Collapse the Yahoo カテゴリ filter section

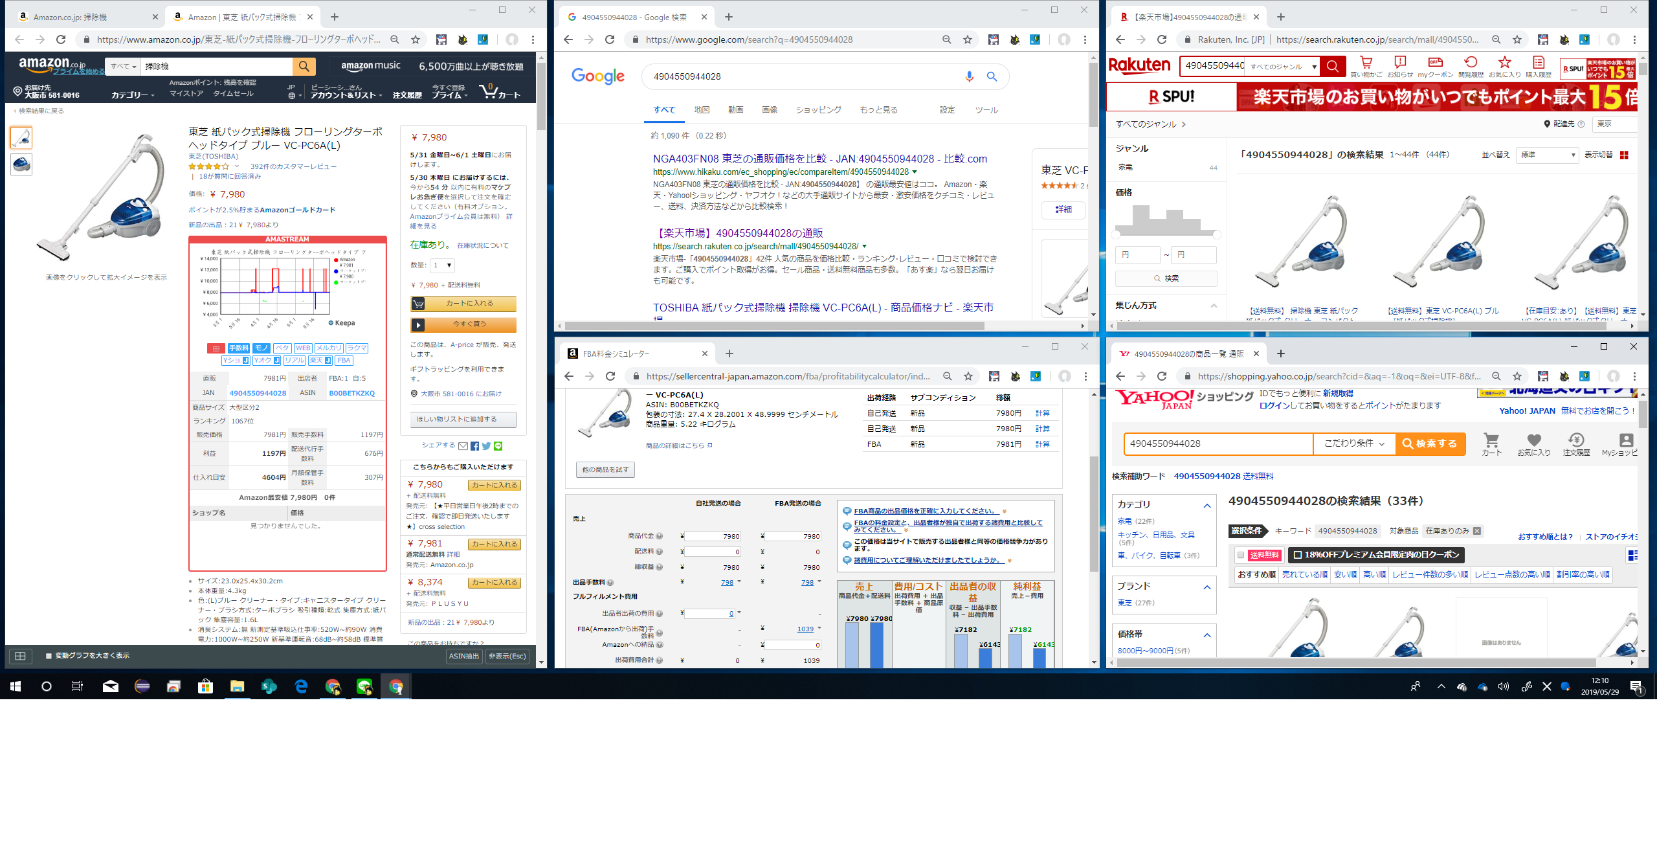click(x=1207, y=506)
